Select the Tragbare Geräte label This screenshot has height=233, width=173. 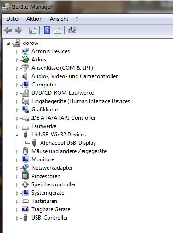click(51, 209)
